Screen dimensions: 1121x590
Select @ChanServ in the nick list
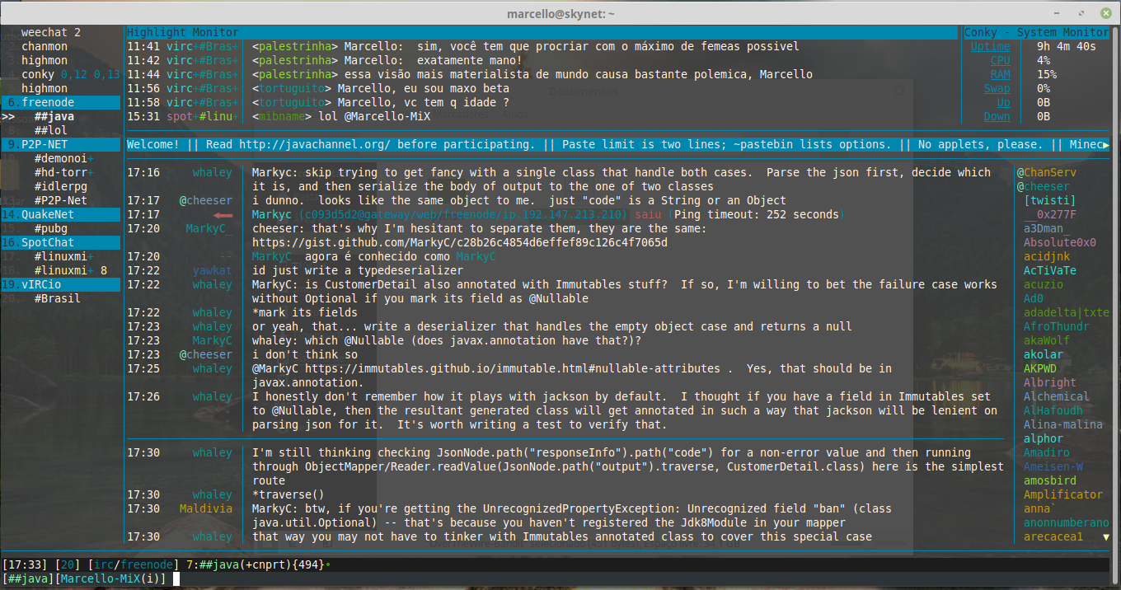point(1047,172)
